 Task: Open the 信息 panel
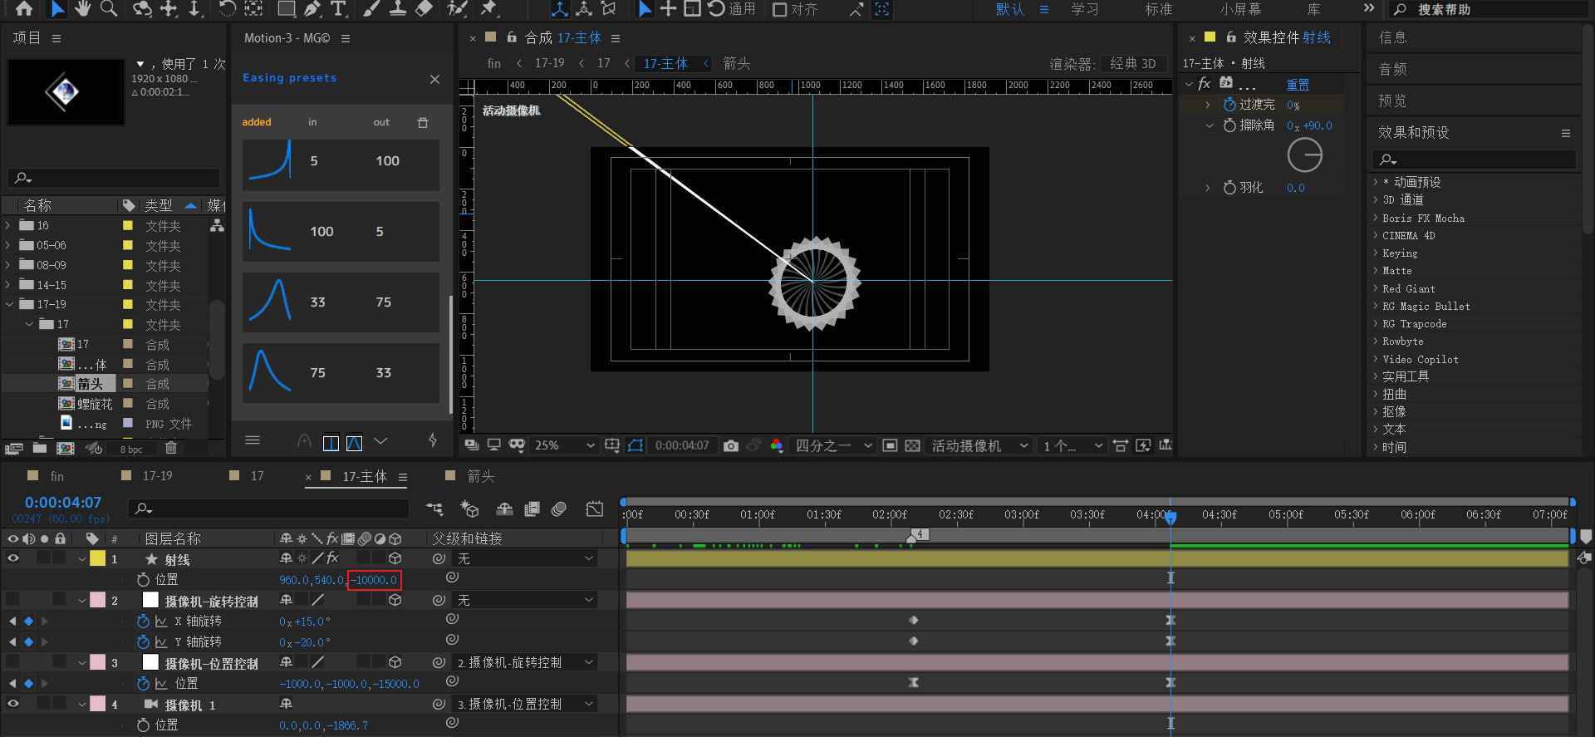1393,37
